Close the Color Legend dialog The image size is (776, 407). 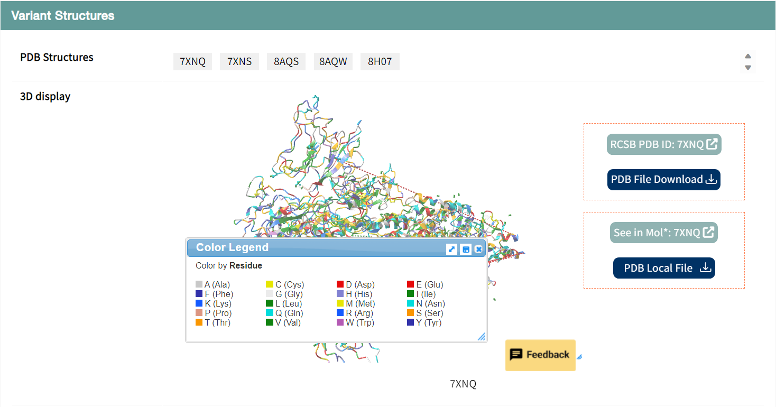478,249
